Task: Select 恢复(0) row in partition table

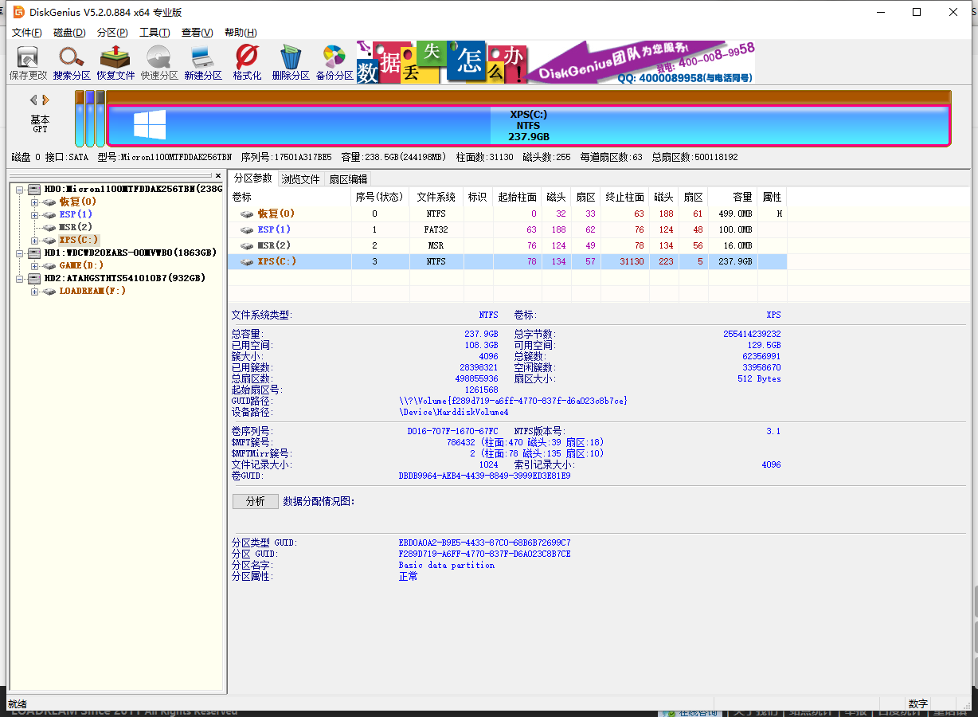Action: pyautogui.click(x=507, y=214)
